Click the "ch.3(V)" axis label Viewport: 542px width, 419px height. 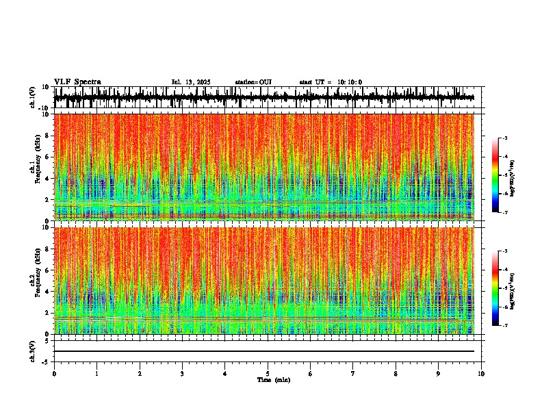pos(33,351)
